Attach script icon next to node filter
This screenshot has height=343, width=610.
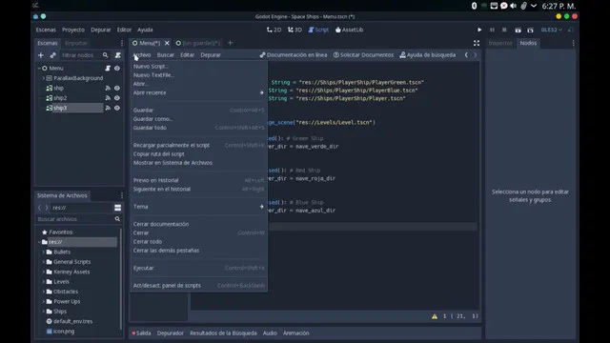point(118,55)
